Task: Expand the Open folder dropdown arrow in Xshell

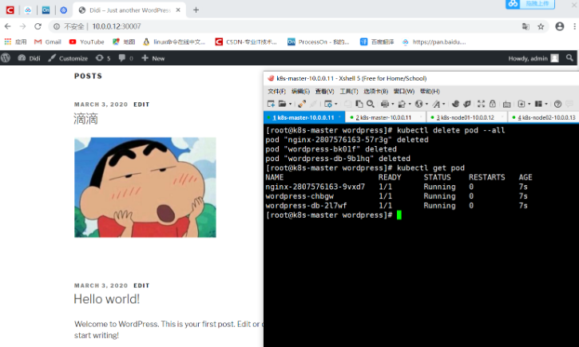Action: click(290, 104)
